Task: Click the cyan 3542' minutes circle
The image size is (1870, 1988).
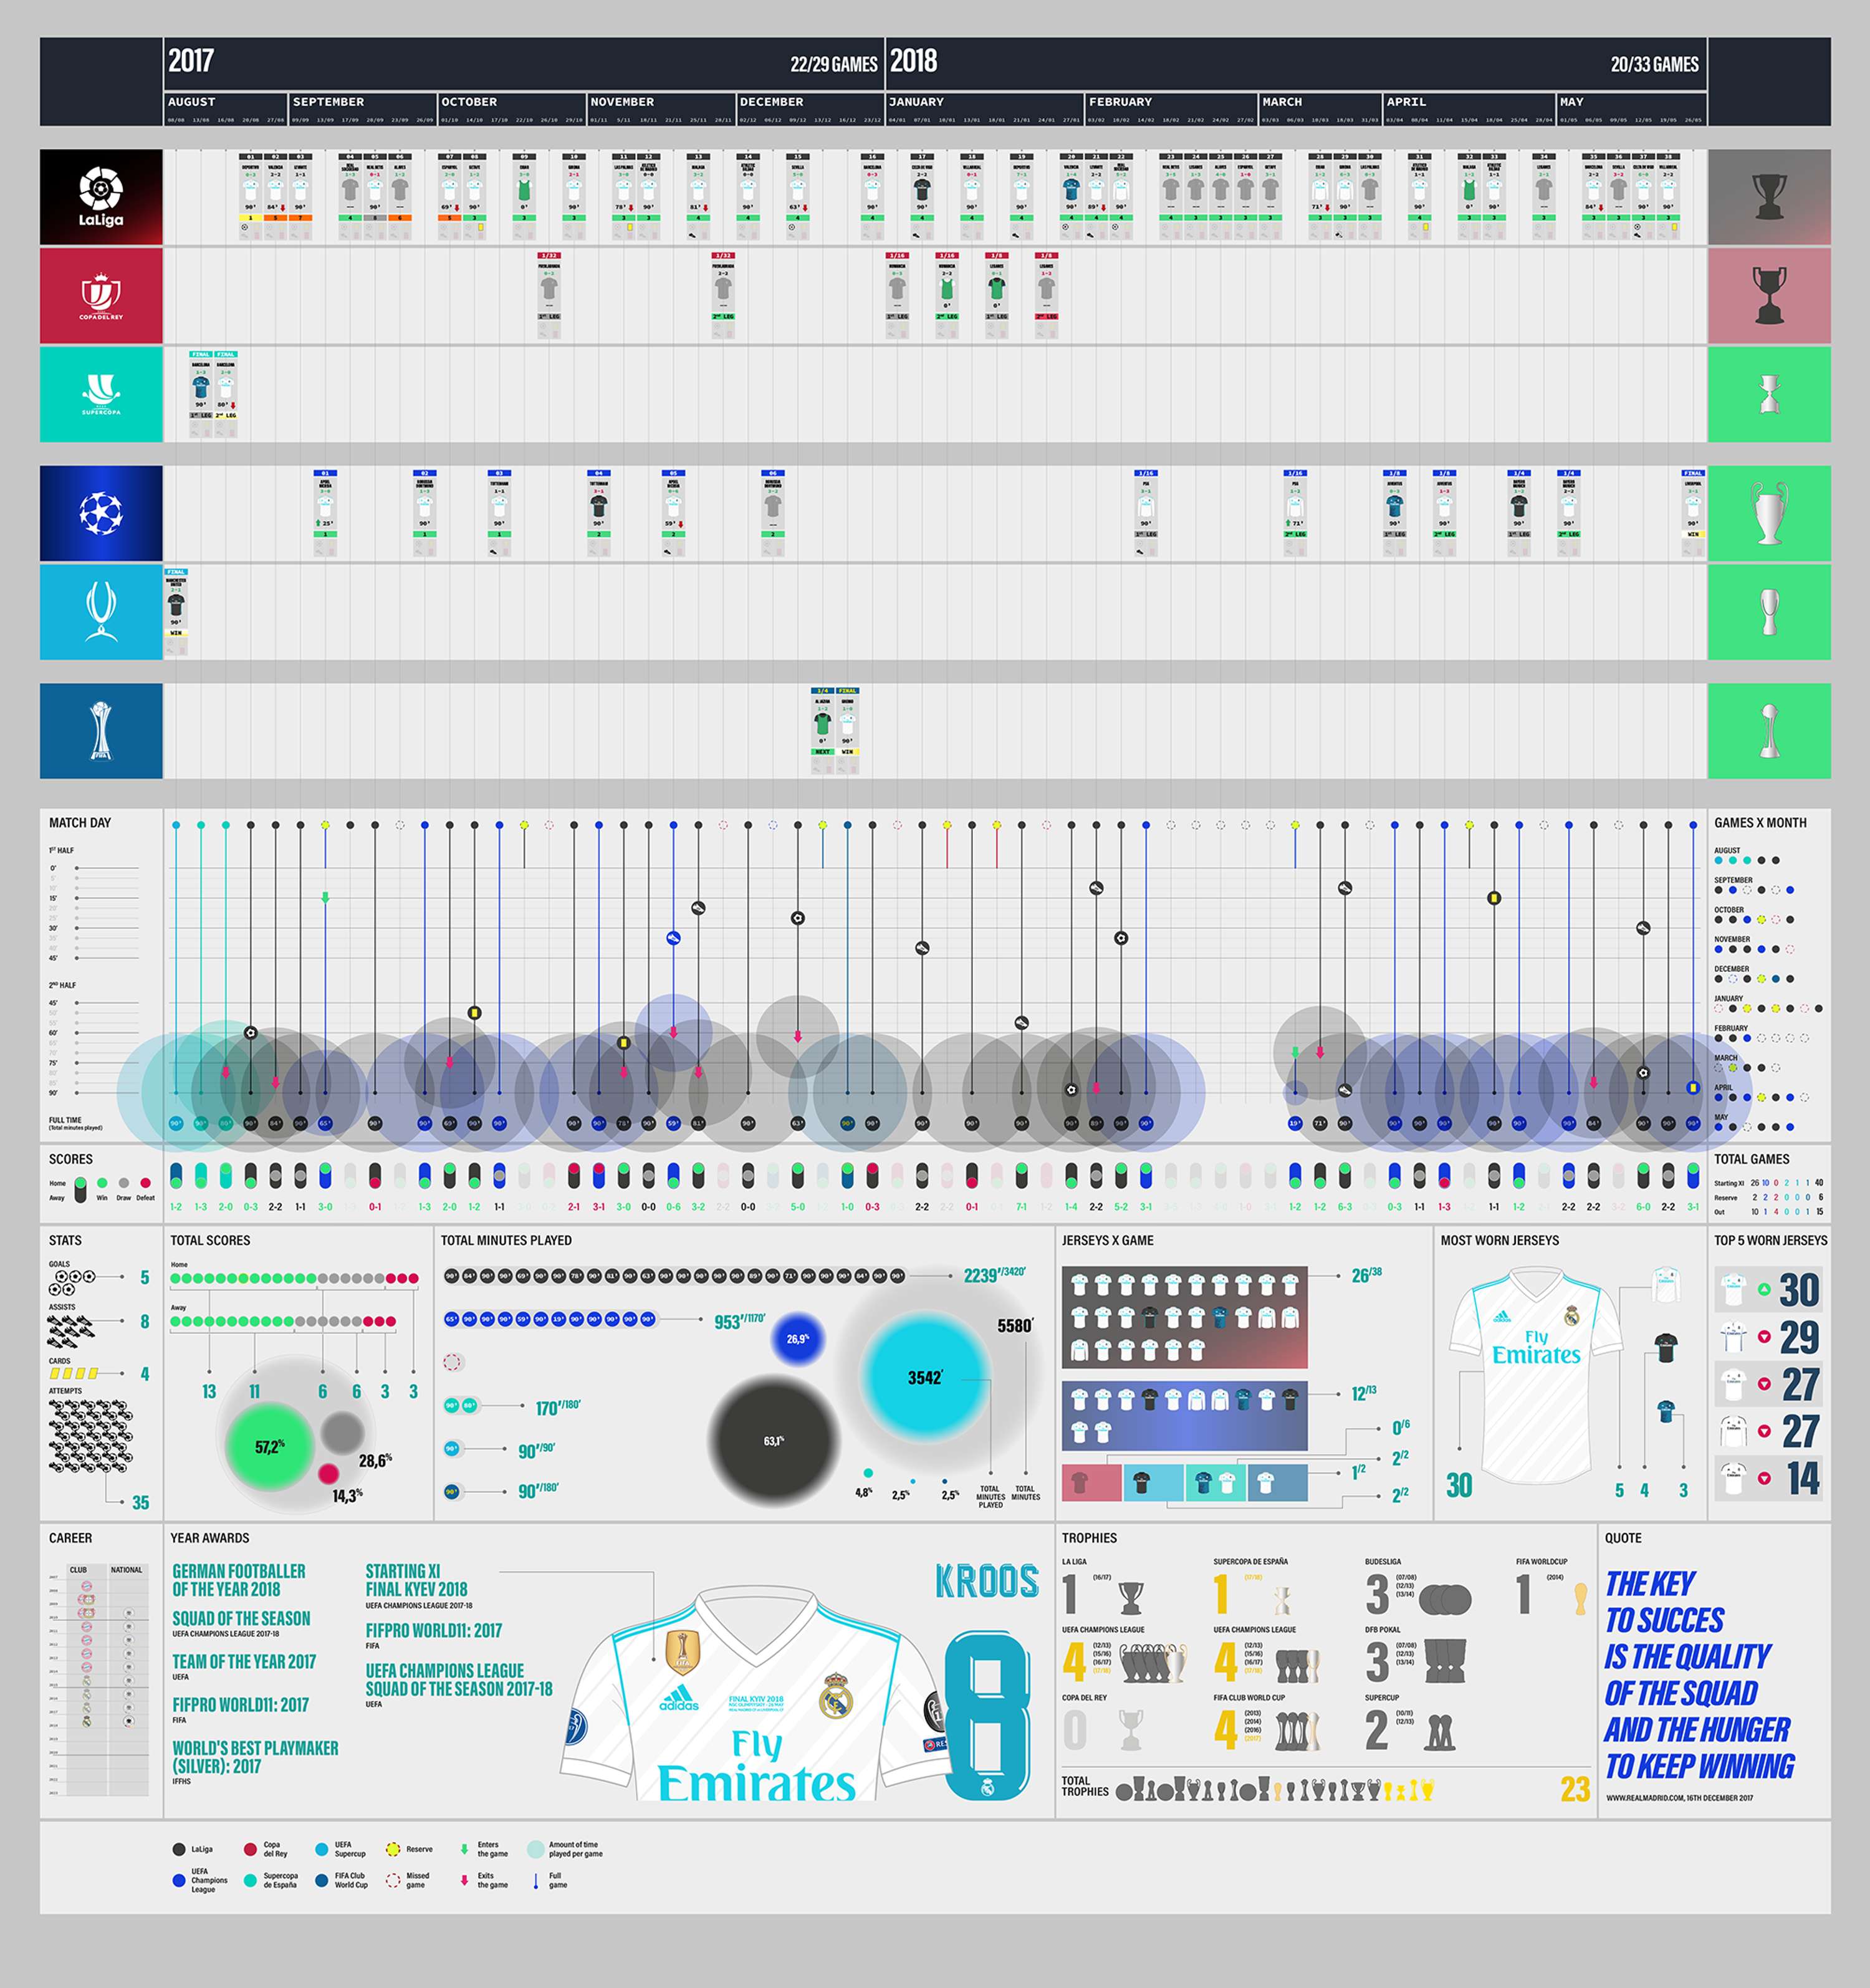Action: 925,1378
